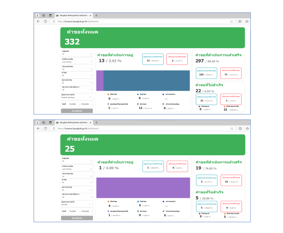Click the favorites list icon in the bottom browser toolbar
284x233 pixels.
tap(247, 128)
